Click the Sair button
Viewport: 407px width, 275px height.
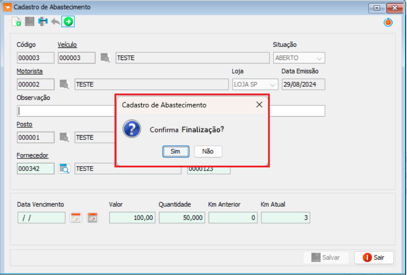(x=374, y=257)
